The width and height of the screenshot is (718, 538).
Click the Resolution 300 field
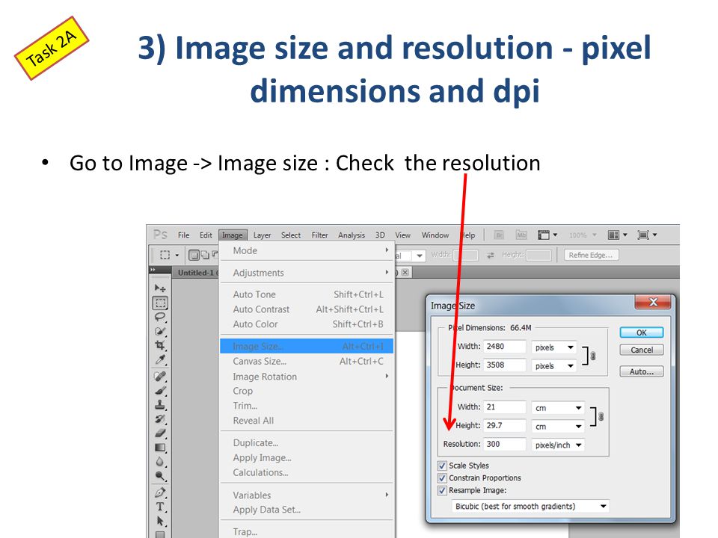[x=504, y=444]
